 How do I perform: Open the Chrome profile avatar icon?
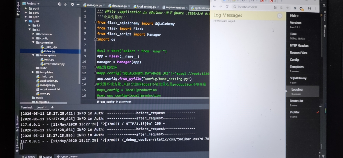tap(309, 9)
